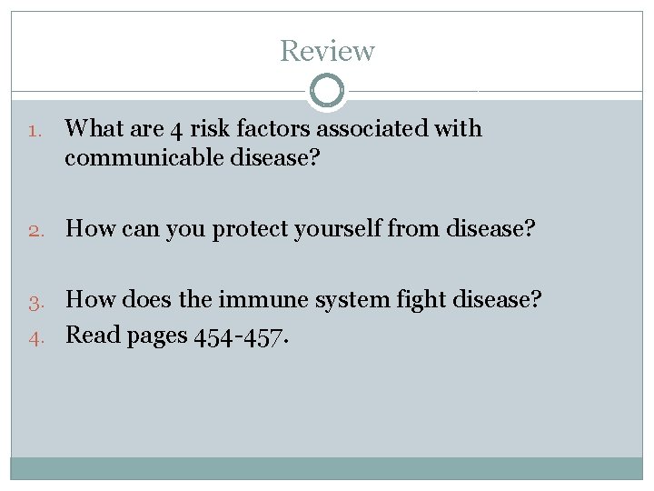Image resolution: width=654 pixels, height=491 pixels.
Task: Click the word "protect" in item two
Action: point(247,230)
